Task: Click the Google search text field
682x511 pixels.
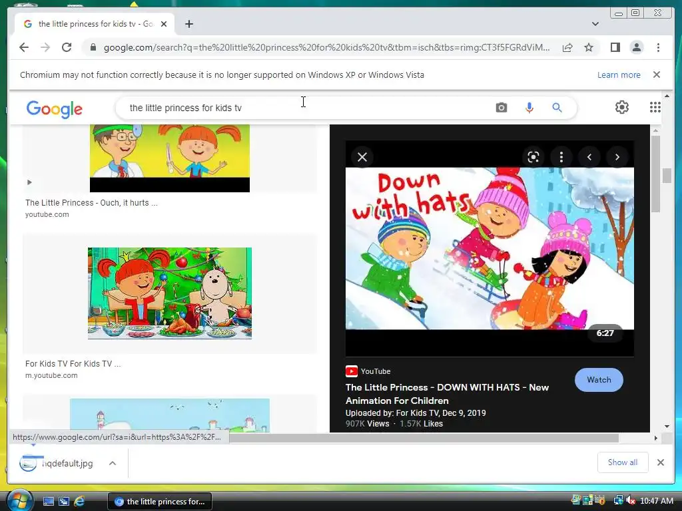Action: pos(304,108)
